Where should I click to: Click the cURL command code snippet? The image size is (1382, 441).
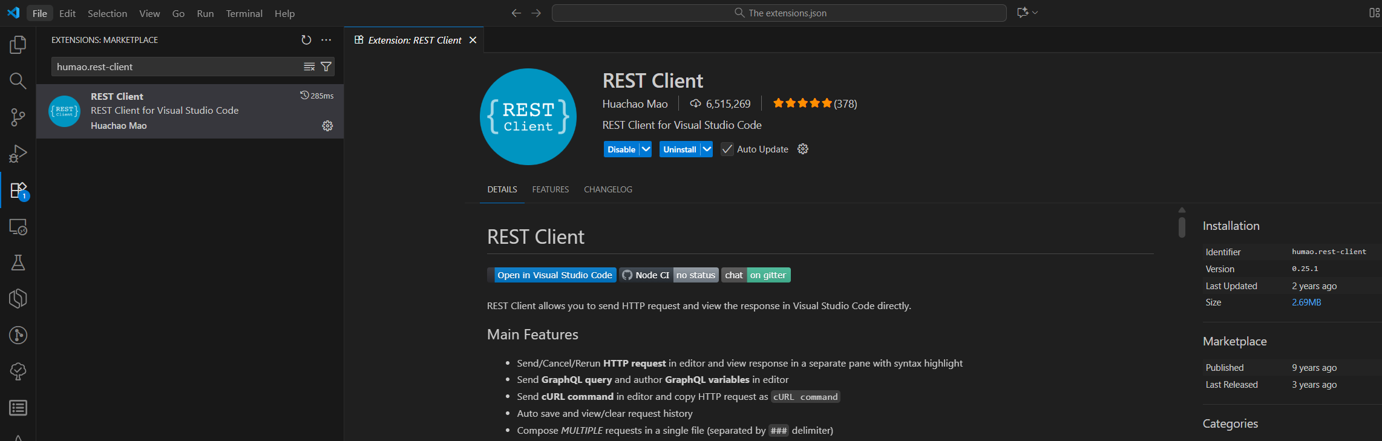click(805, 397)
